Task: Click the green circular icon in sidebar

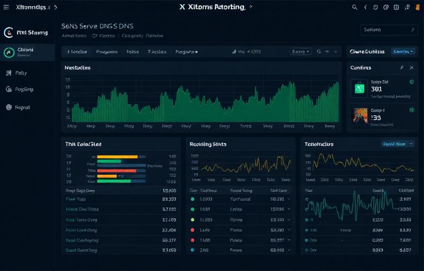Action: 8,52
